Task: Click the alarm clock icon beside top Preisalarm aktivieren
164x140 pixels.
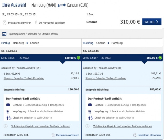Action: click(x=5, y=23)
